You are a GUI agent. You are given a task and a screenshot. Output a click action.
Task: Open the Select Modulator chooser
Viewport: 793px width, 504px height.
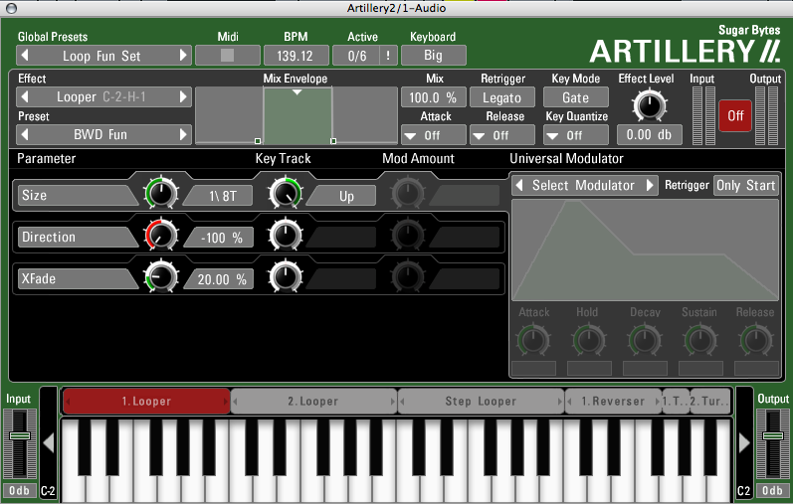point(584,185)
